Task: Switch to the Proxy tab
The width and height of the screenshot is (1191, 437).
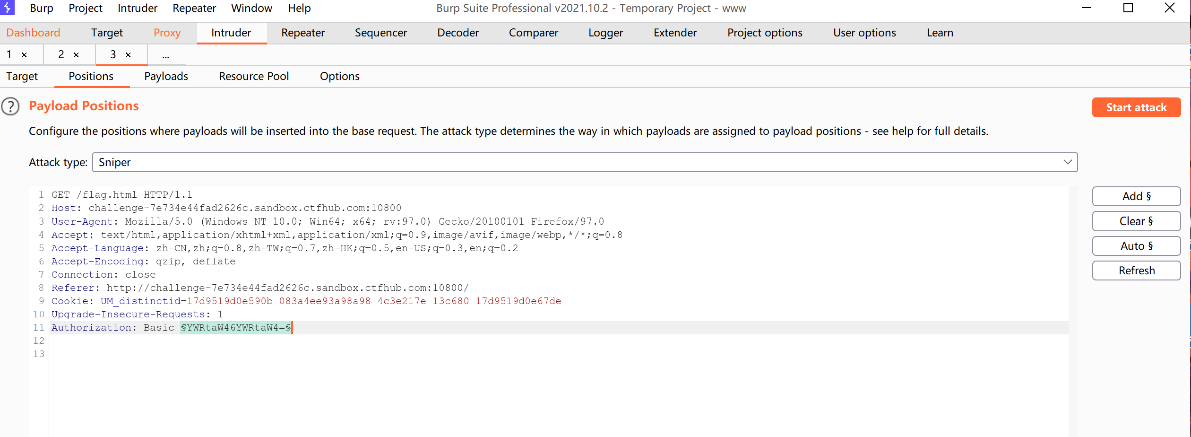Action: pos(167,33)
